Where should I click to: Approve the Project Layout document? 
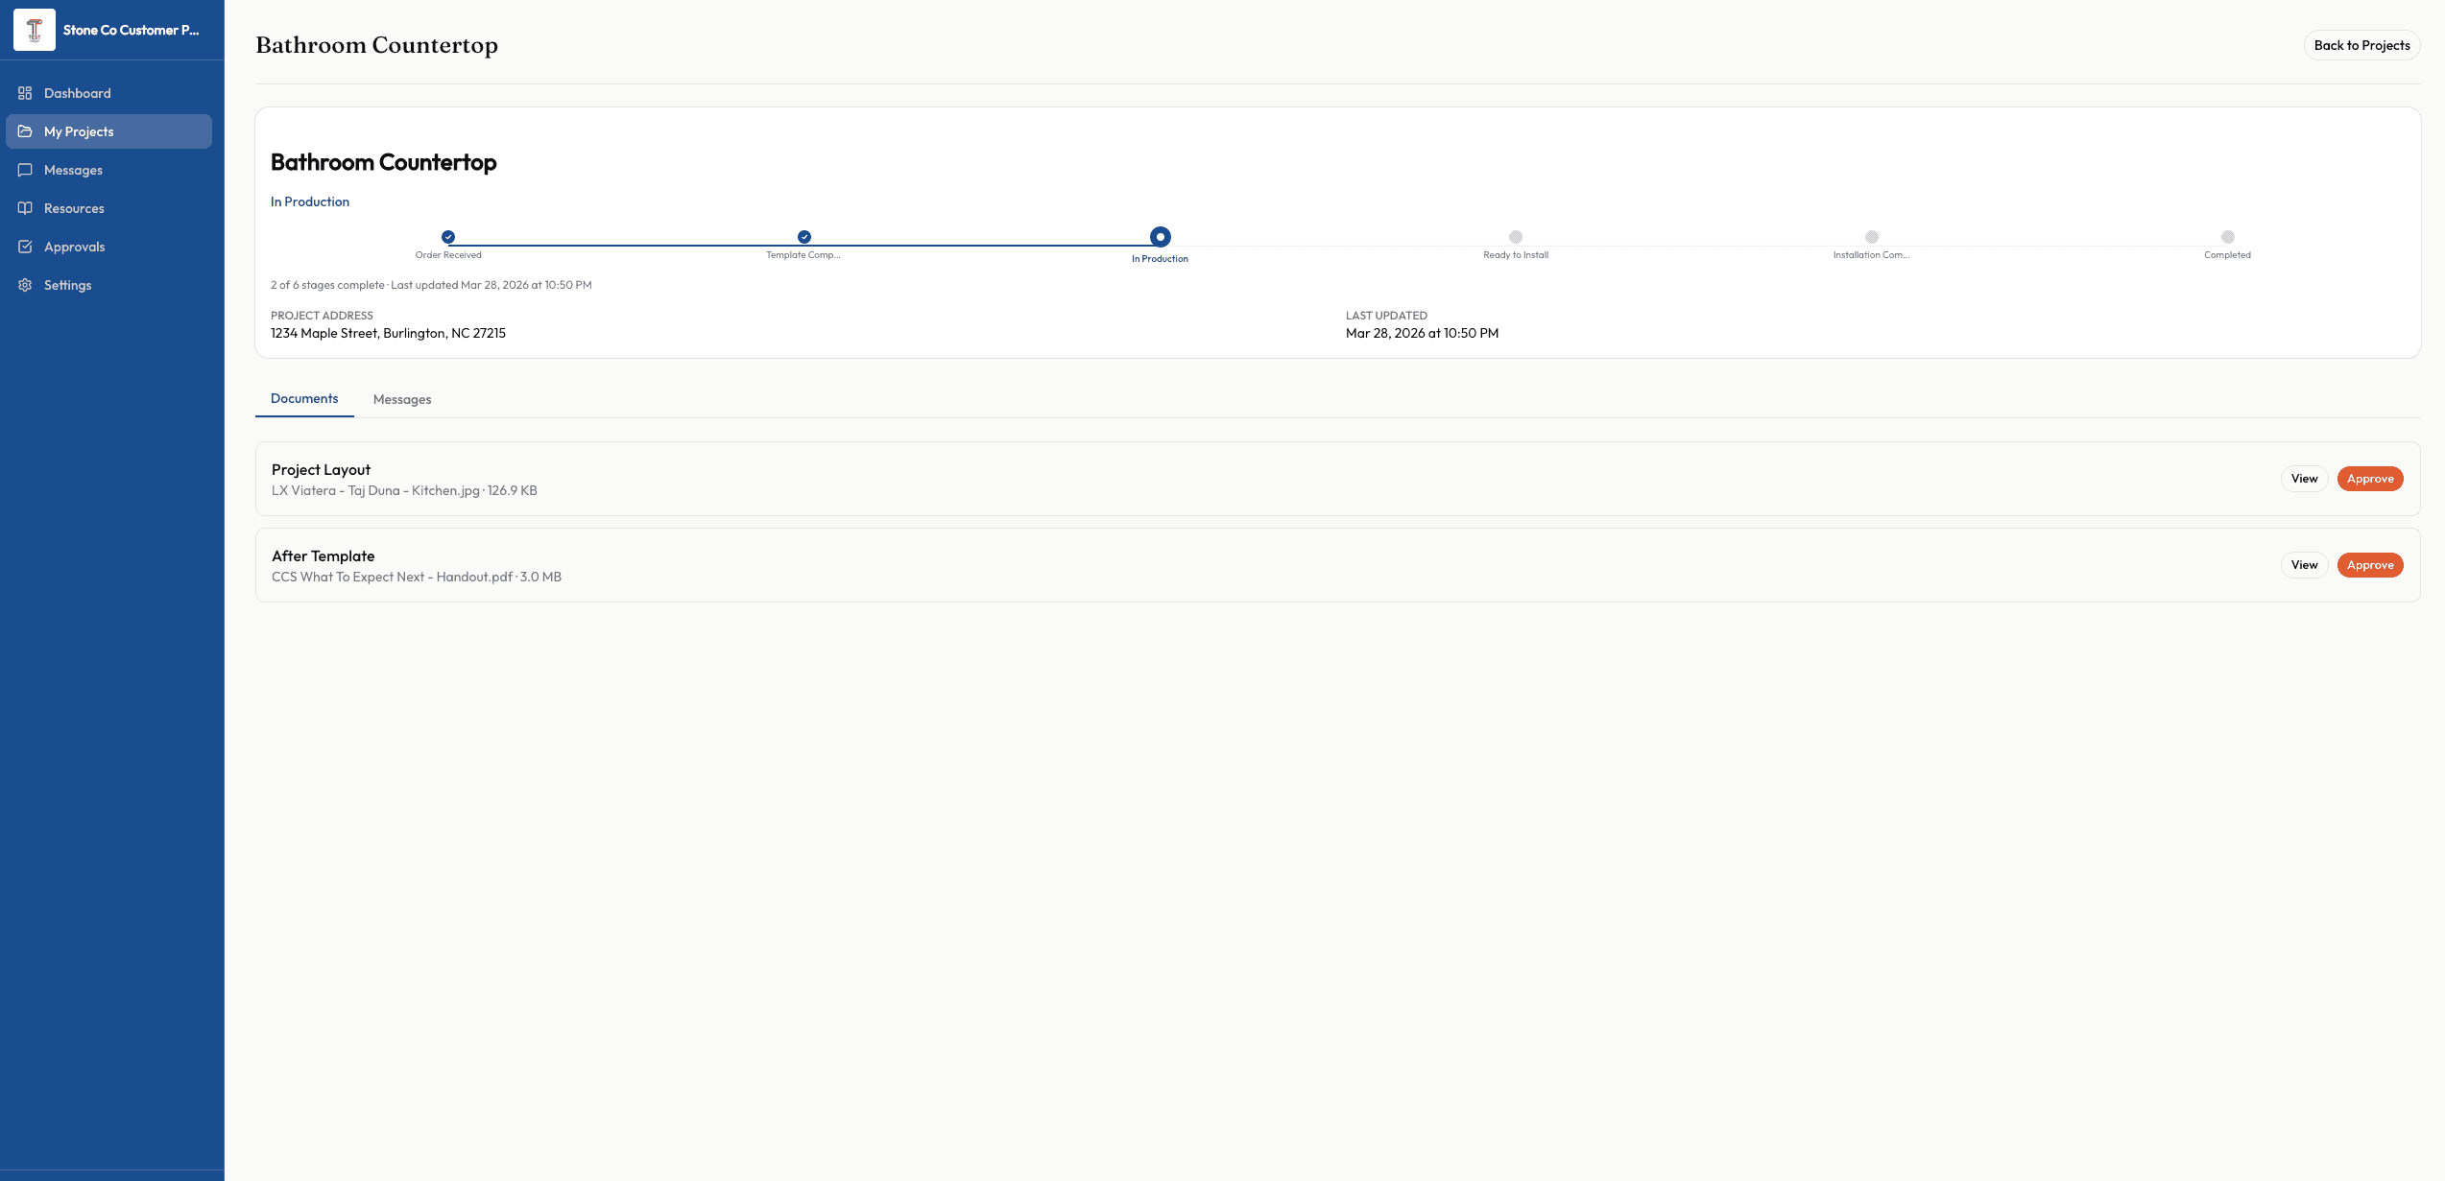tap(2369, 478)
